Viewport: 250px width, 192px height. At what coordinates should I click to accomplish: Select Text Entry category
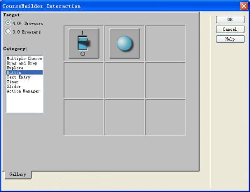[x=19, y=77]
